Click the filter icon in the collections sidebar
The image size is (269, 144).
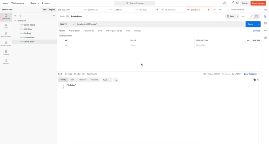pos(21,16)
